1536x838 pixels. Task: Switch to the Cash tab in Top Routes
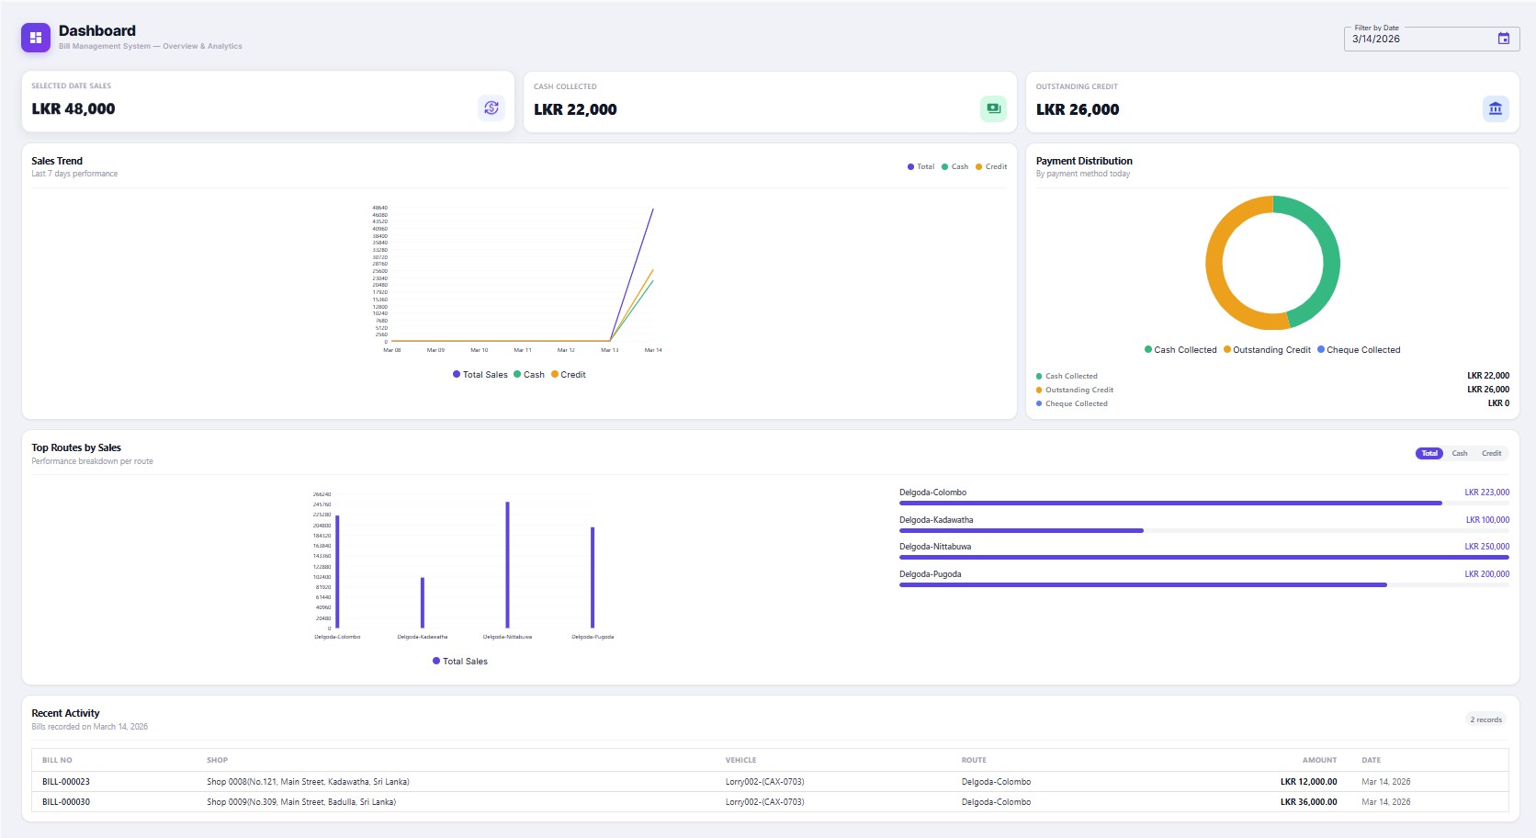click(1460, 453)
